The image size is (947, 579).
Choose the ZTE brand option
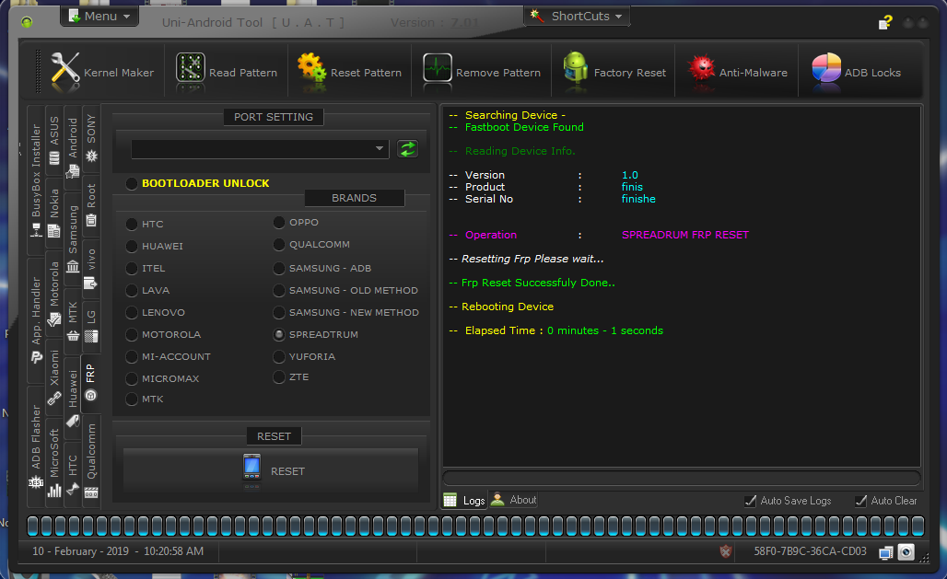pos(291,376)
